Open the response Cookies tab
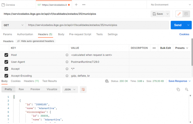 [16, 81]
